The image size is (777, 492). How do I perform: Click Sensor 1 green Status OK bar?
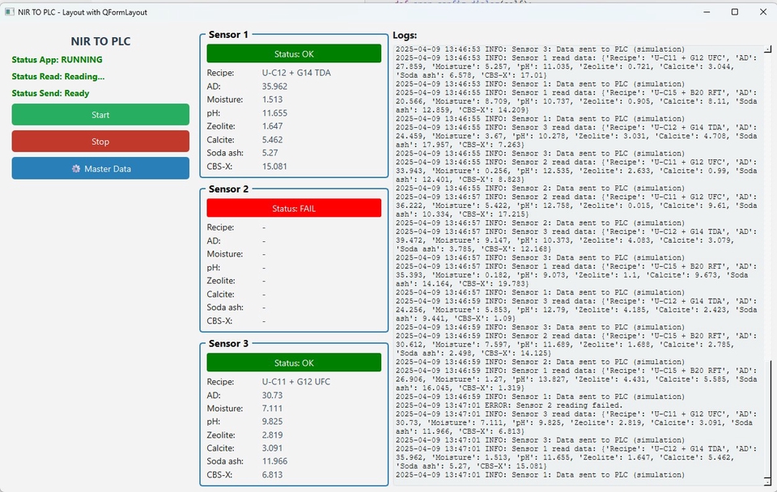tap(294, 53)
